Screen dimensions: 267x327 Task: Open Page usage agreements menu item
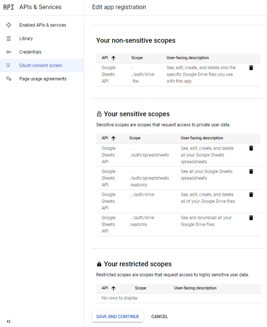tap(43, 79)
